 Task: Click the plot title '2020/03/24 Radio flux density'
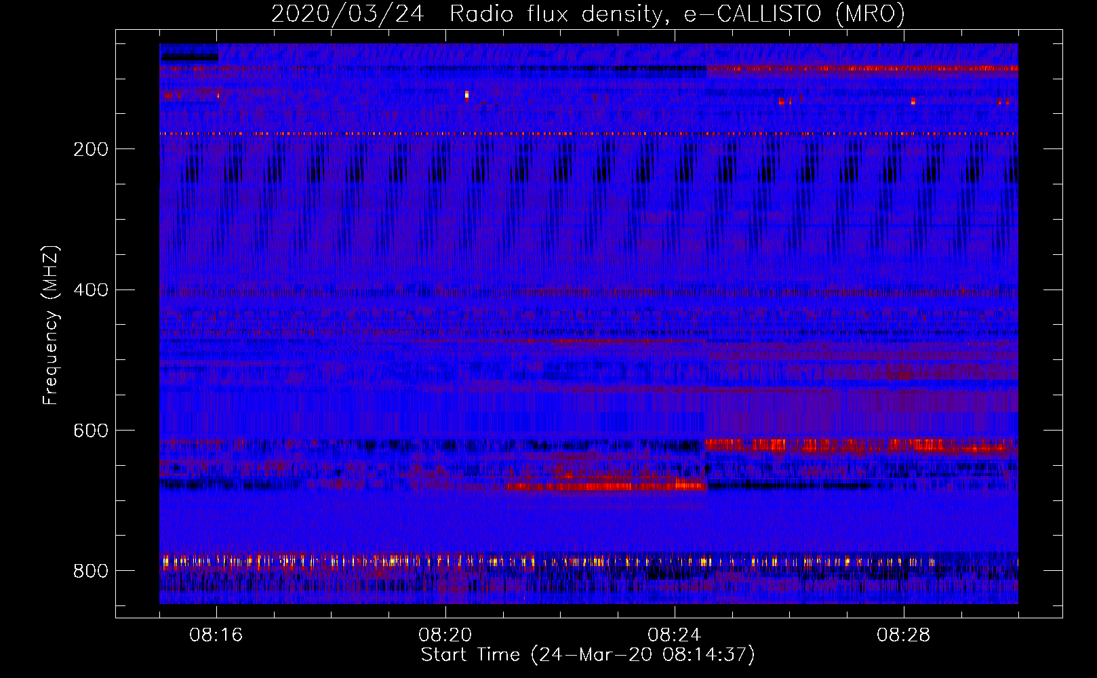point(588,14)
